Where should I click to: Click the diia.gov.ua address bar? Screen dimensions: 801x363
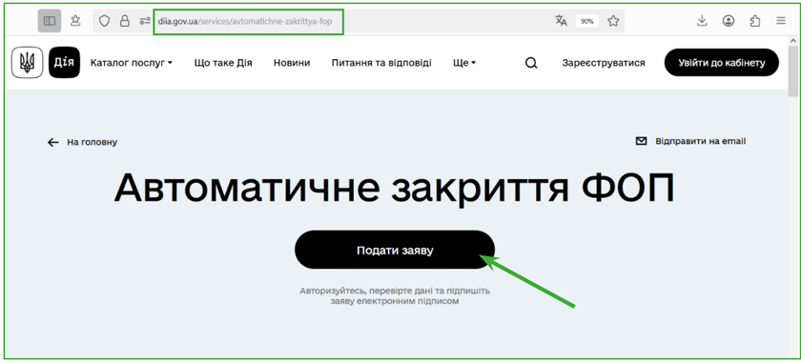(248, 22)
